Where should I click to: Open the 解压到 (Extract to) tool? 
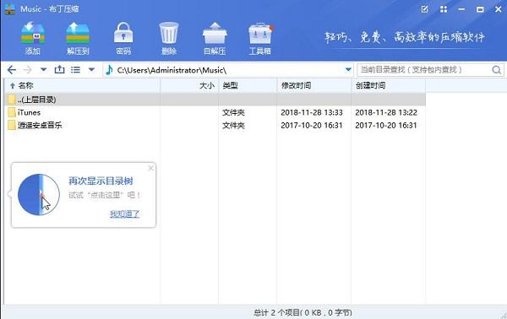tap(78, 38)
